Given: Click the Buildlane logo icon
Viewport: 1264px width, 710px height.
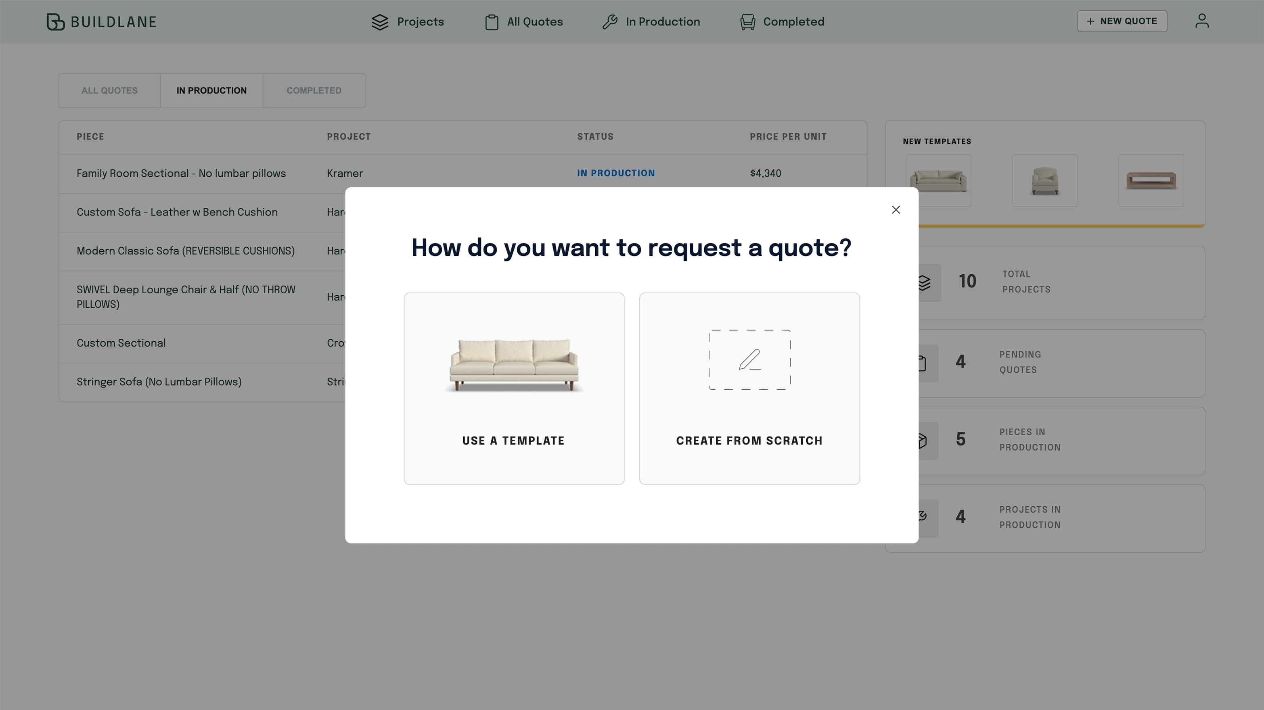Looking at the screenshot, I should (55, 21).
